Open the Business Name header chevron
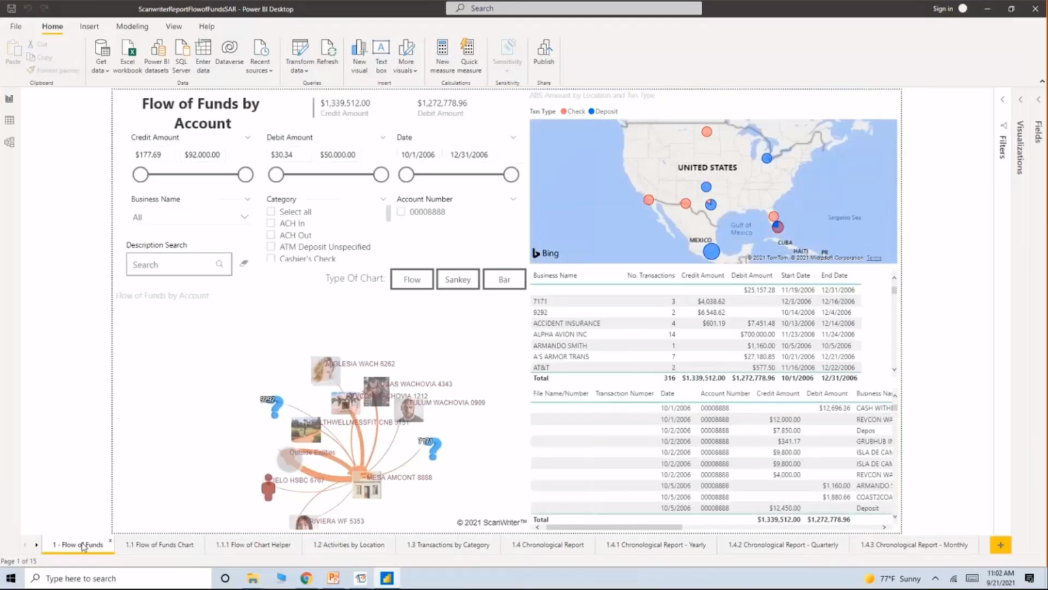Image resolution: width=1048 pixels, height=590 pixels. tap(247, 199)
